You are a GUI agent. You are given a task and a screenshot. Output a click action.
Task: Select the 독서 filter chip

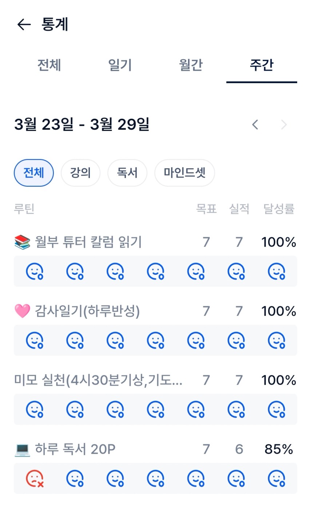pyautogui.click(x=127, y=173)
